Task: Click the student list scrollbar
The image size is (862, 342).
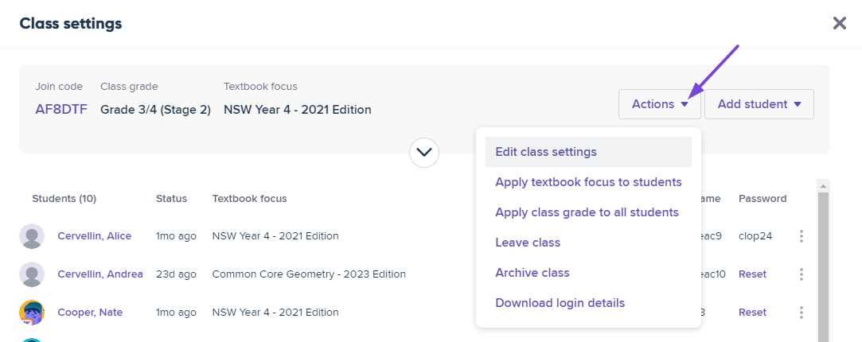Action: click(x=823, y=266)
